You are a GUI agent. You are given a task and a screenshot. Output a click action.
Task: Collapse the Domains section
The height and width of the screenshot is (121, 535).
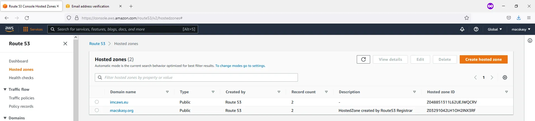coord(5,118)
